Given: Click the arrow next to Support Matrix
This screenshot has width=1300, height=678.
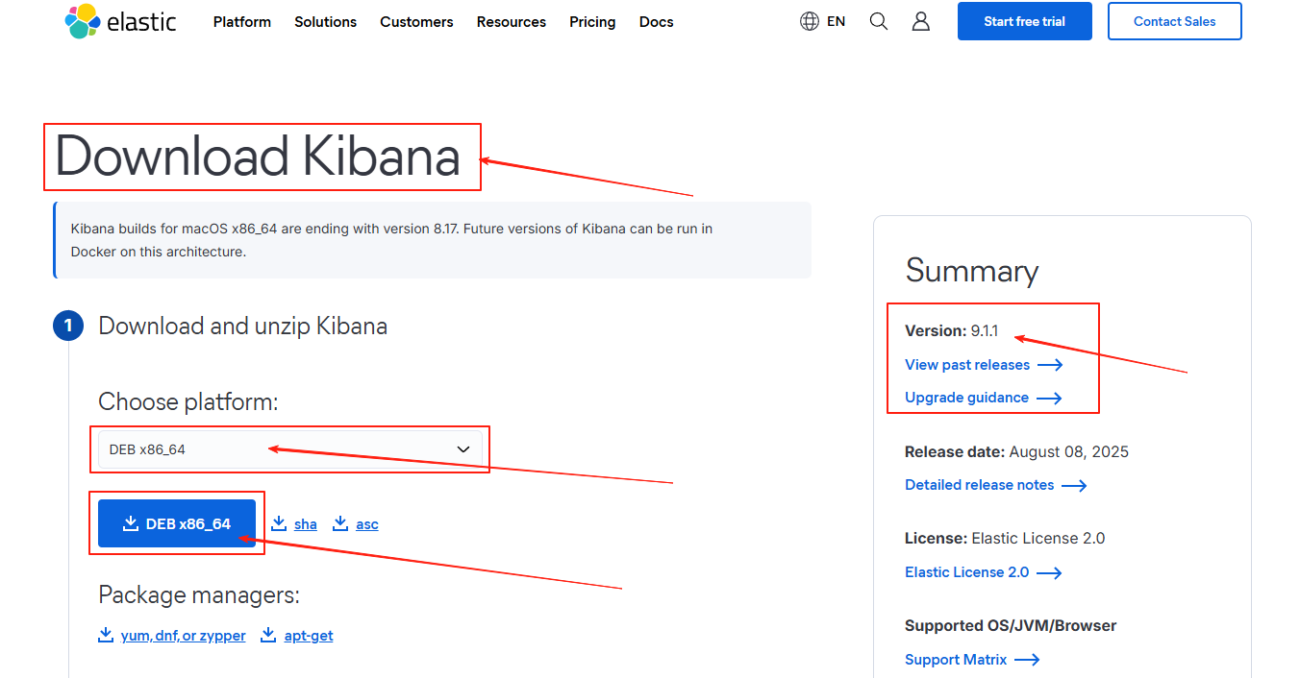Looking at the screenshot, I should point(1028,660).
